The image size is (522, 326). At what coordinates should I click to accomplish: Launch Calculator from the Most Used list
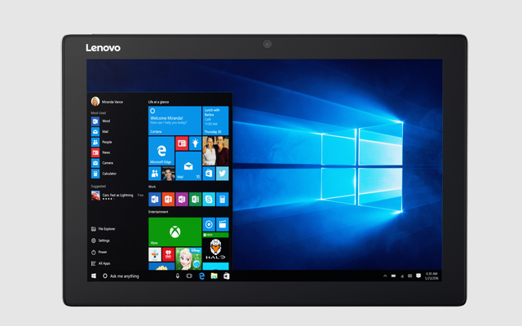point(104,174)
